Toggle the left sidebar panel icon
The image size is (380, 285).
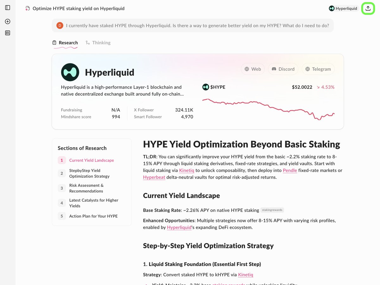point(8,8)
